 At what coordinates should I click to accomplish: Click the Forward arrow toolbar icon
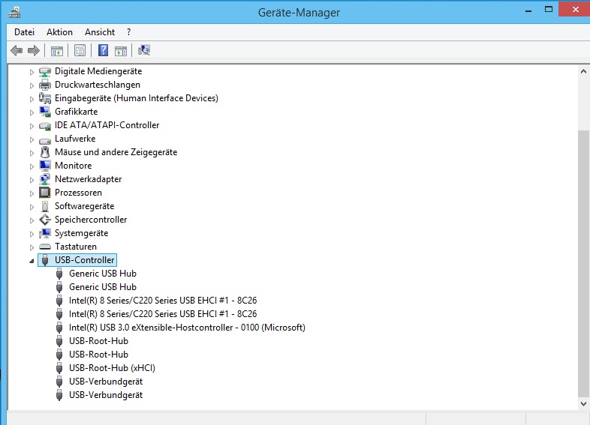click(34, 50)
